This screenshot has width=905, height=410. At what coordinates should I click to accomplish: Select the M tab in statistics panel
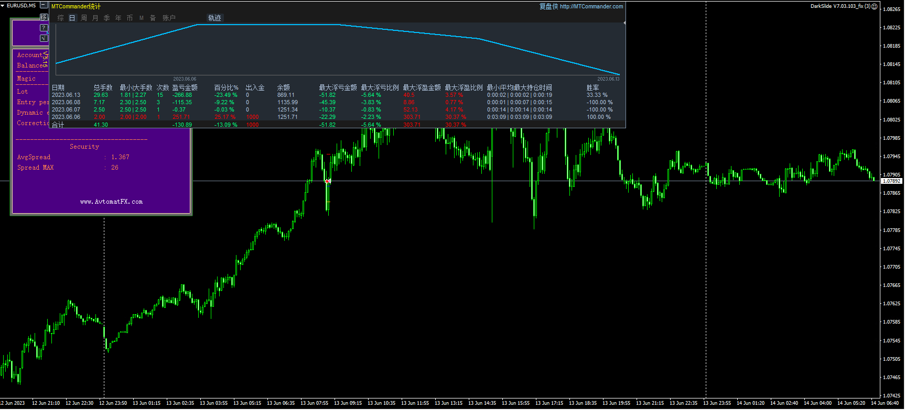[142, 18]
